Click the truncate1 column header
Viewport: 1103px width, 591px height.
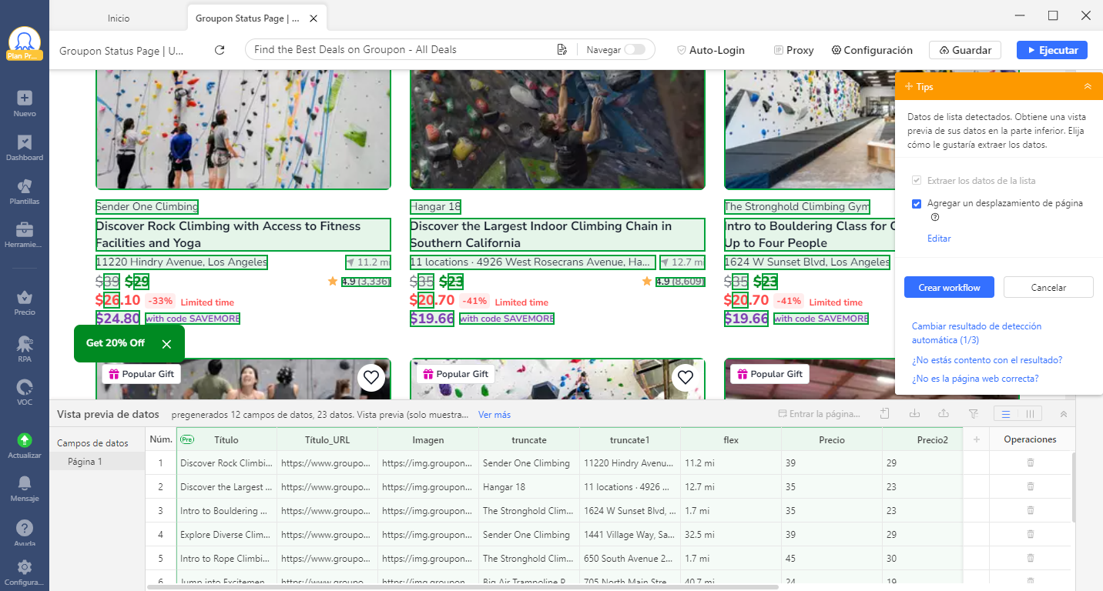click(630, 439)
